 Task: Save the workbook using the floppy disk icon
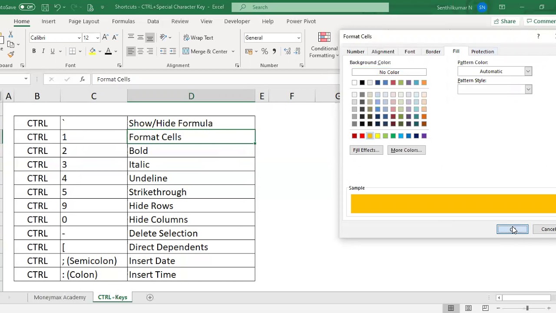click(x=45, y=7)
